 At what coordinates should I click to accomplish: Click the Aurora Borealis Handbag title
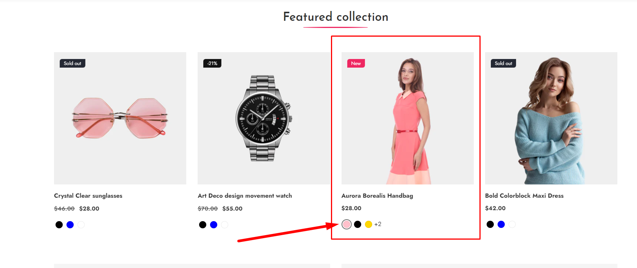pyautogui.click(x=377, y=196)
